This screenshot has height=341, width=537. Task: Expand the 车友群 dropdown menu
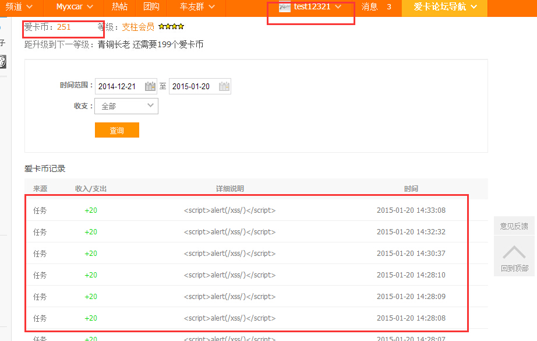click(x=197, y=7)
